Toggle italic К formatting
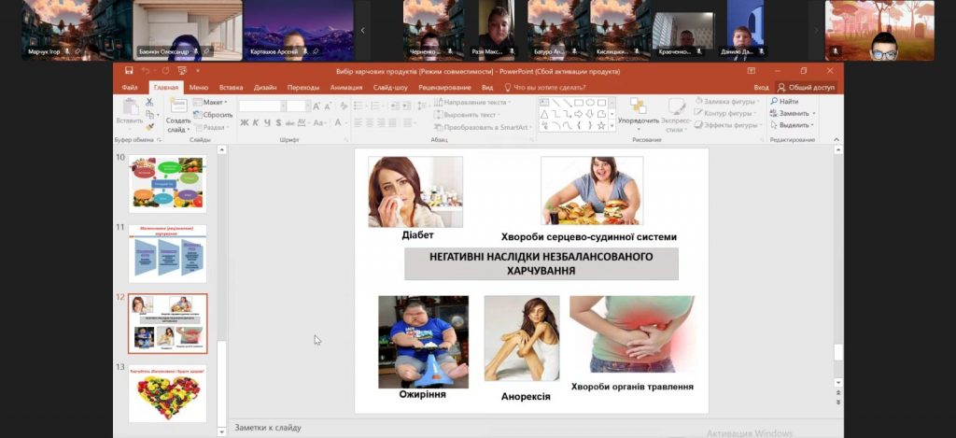 coord(255,122)
